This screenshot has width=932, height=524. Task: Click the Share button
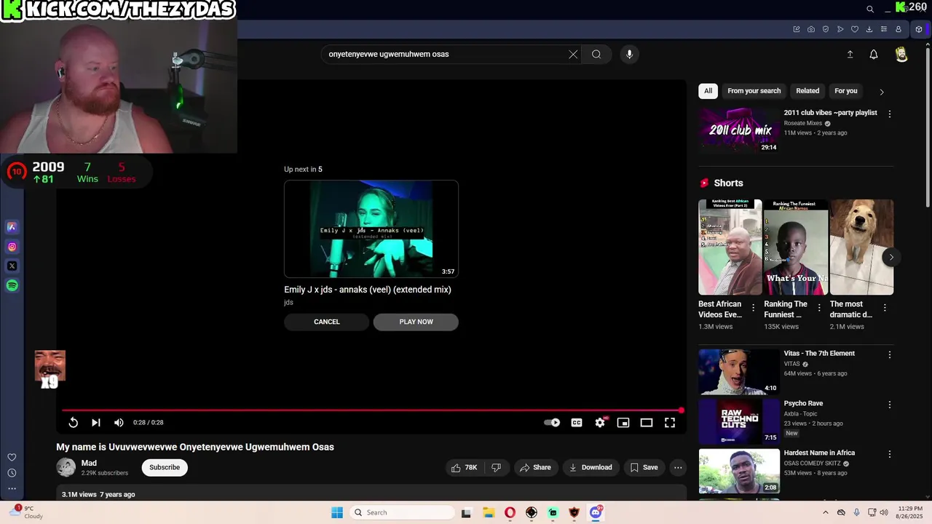click(x=536, y=467)
